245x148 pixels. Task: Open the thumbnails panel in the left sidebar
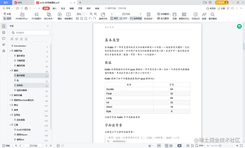click(x=4, y=32)
